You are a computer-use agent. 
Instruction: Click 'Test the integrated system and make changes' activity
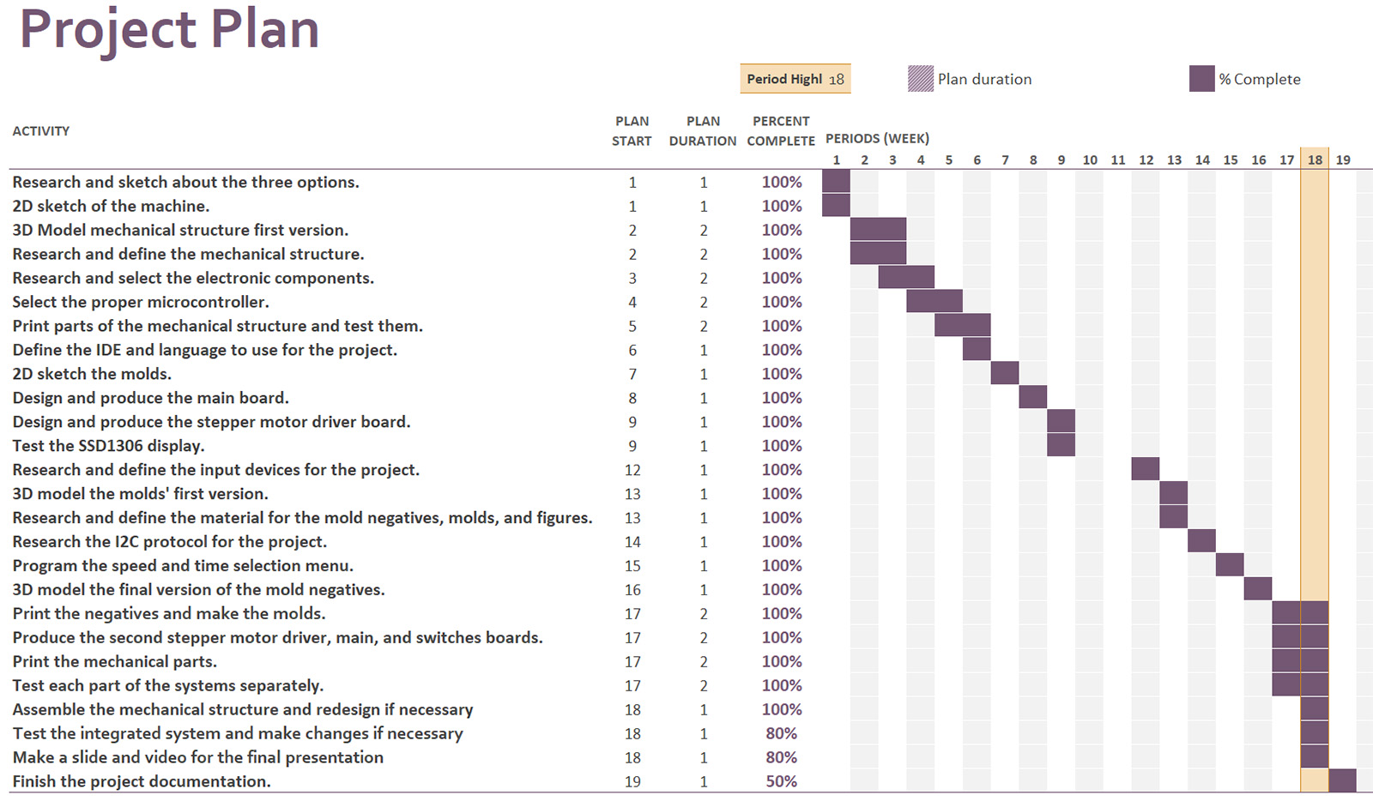(x=238, y=735)
